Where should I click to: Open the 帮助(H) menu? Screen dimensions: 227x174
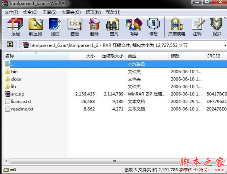tap(113, 12)
